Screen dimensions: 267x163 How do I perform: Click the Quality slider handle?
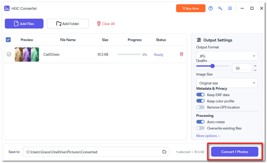(212, 66)
